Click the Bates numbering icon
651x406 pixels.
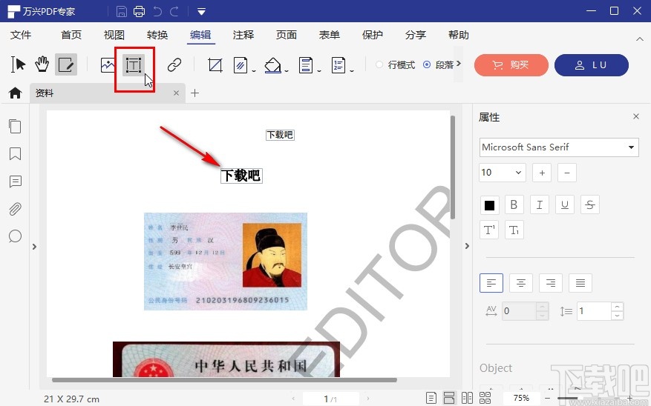click(x=338, y=65)
